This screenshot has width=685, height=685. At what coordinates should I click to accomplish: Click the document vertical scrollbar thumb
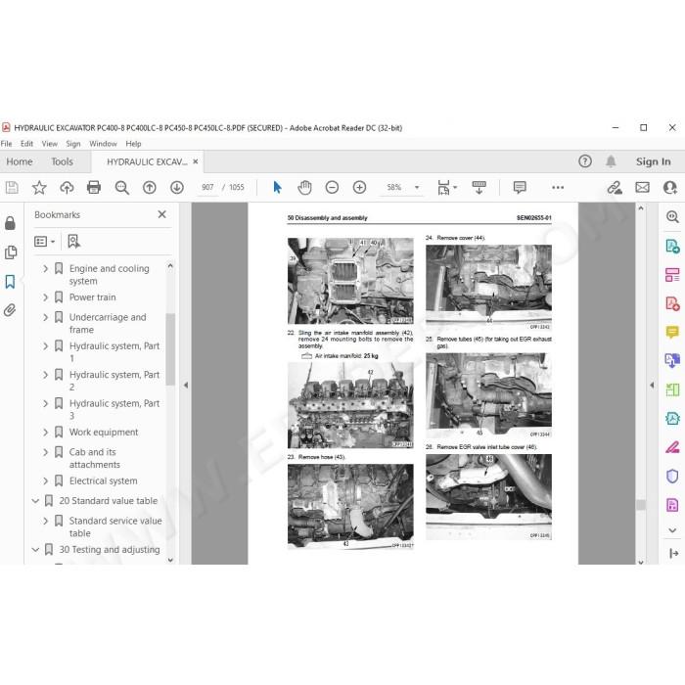pyautogui.click(x=641, y=505)
